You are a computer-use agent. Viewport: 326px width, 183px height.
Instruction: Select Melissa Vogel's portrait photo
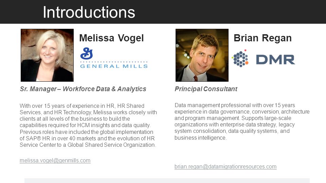[x=47, y=55]
